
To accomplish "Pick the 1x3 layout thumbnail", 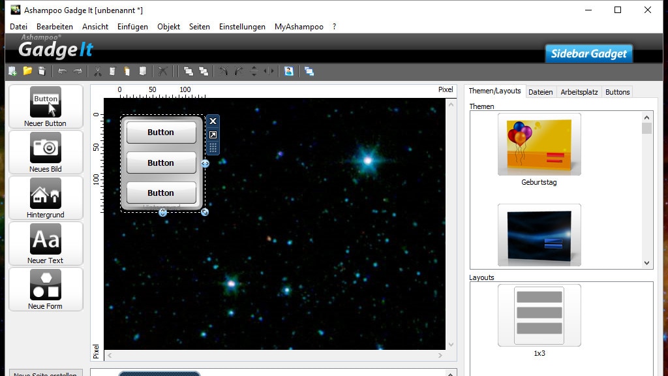I will 539,316.
